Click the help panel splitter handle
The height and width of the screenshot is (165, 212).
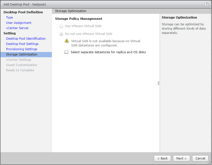(x=158, y=83)
